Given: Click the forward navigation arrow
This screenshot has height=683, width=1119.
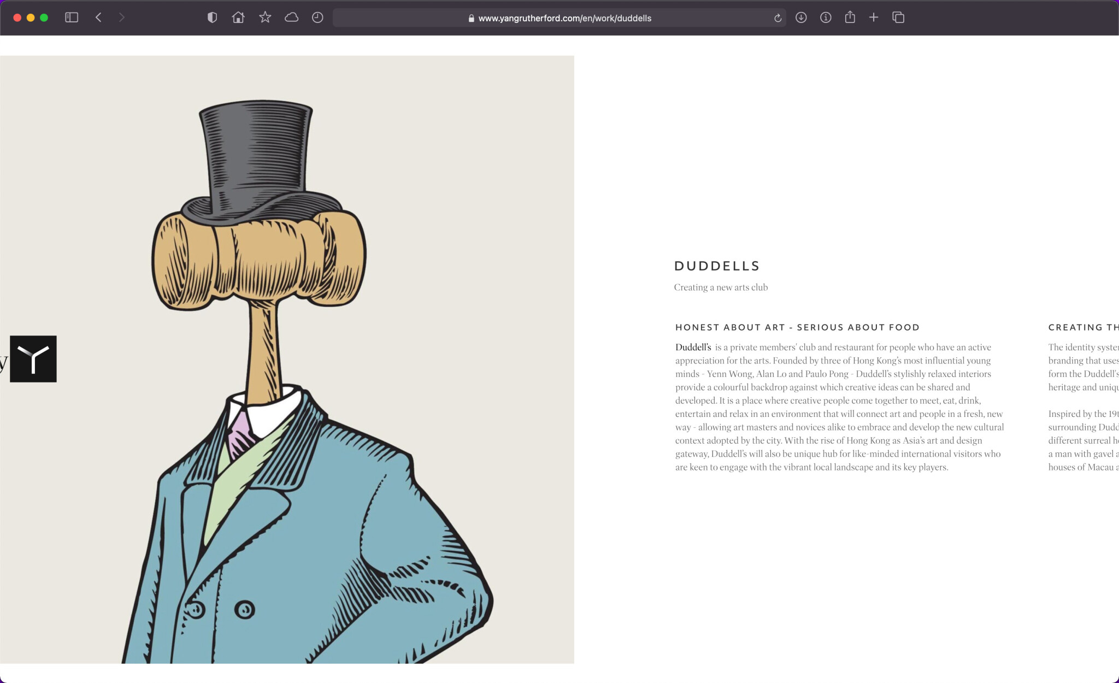Looking at the screenshot, I should pyautogui.click(x=121, y=17).
